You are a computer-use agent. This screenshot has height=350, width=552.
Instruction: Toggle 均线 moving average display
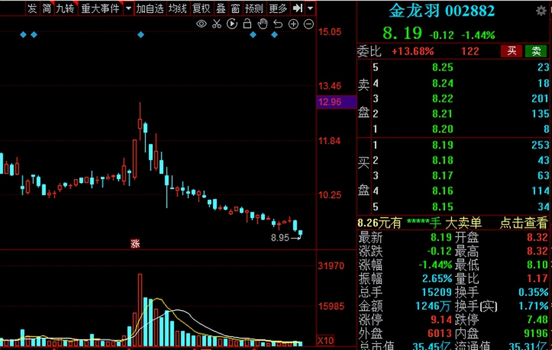pyautogui.click(x=177, y=8)
